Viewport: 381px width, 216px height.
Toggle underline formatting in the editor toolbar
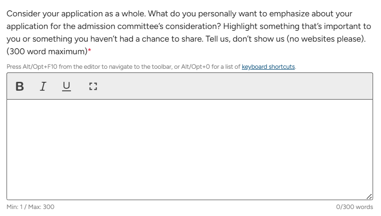pos(67,86)
